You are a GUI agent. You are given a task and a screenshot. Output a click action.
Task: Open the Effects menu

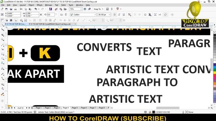coord(39,5)
